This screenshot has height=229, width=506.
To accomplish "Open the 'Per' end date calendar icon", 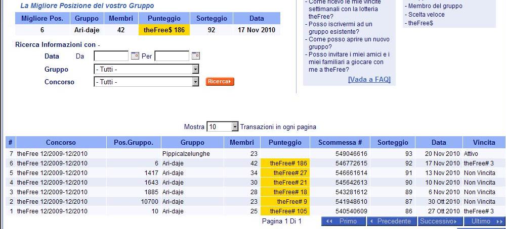I will [195, 56].
